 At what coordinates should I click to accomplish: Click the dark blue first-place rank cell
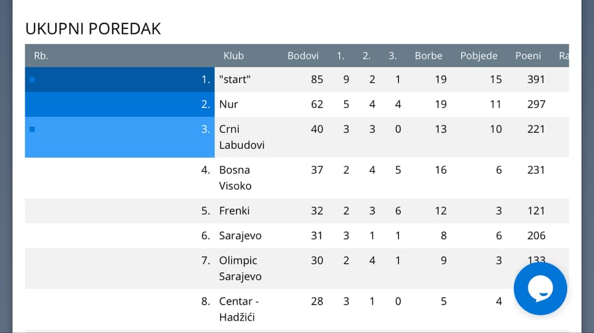tap(119, 80)
